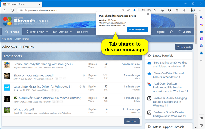Click the blue favorites star icon
Viewport: 205px width, 129px height.
coord(134,10)
